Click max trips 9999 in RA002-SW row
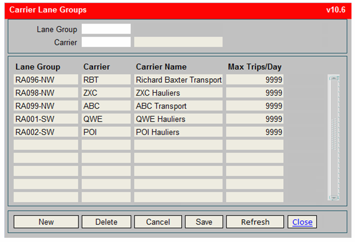The width and height of the screenshot is (355, 242). 254,132
